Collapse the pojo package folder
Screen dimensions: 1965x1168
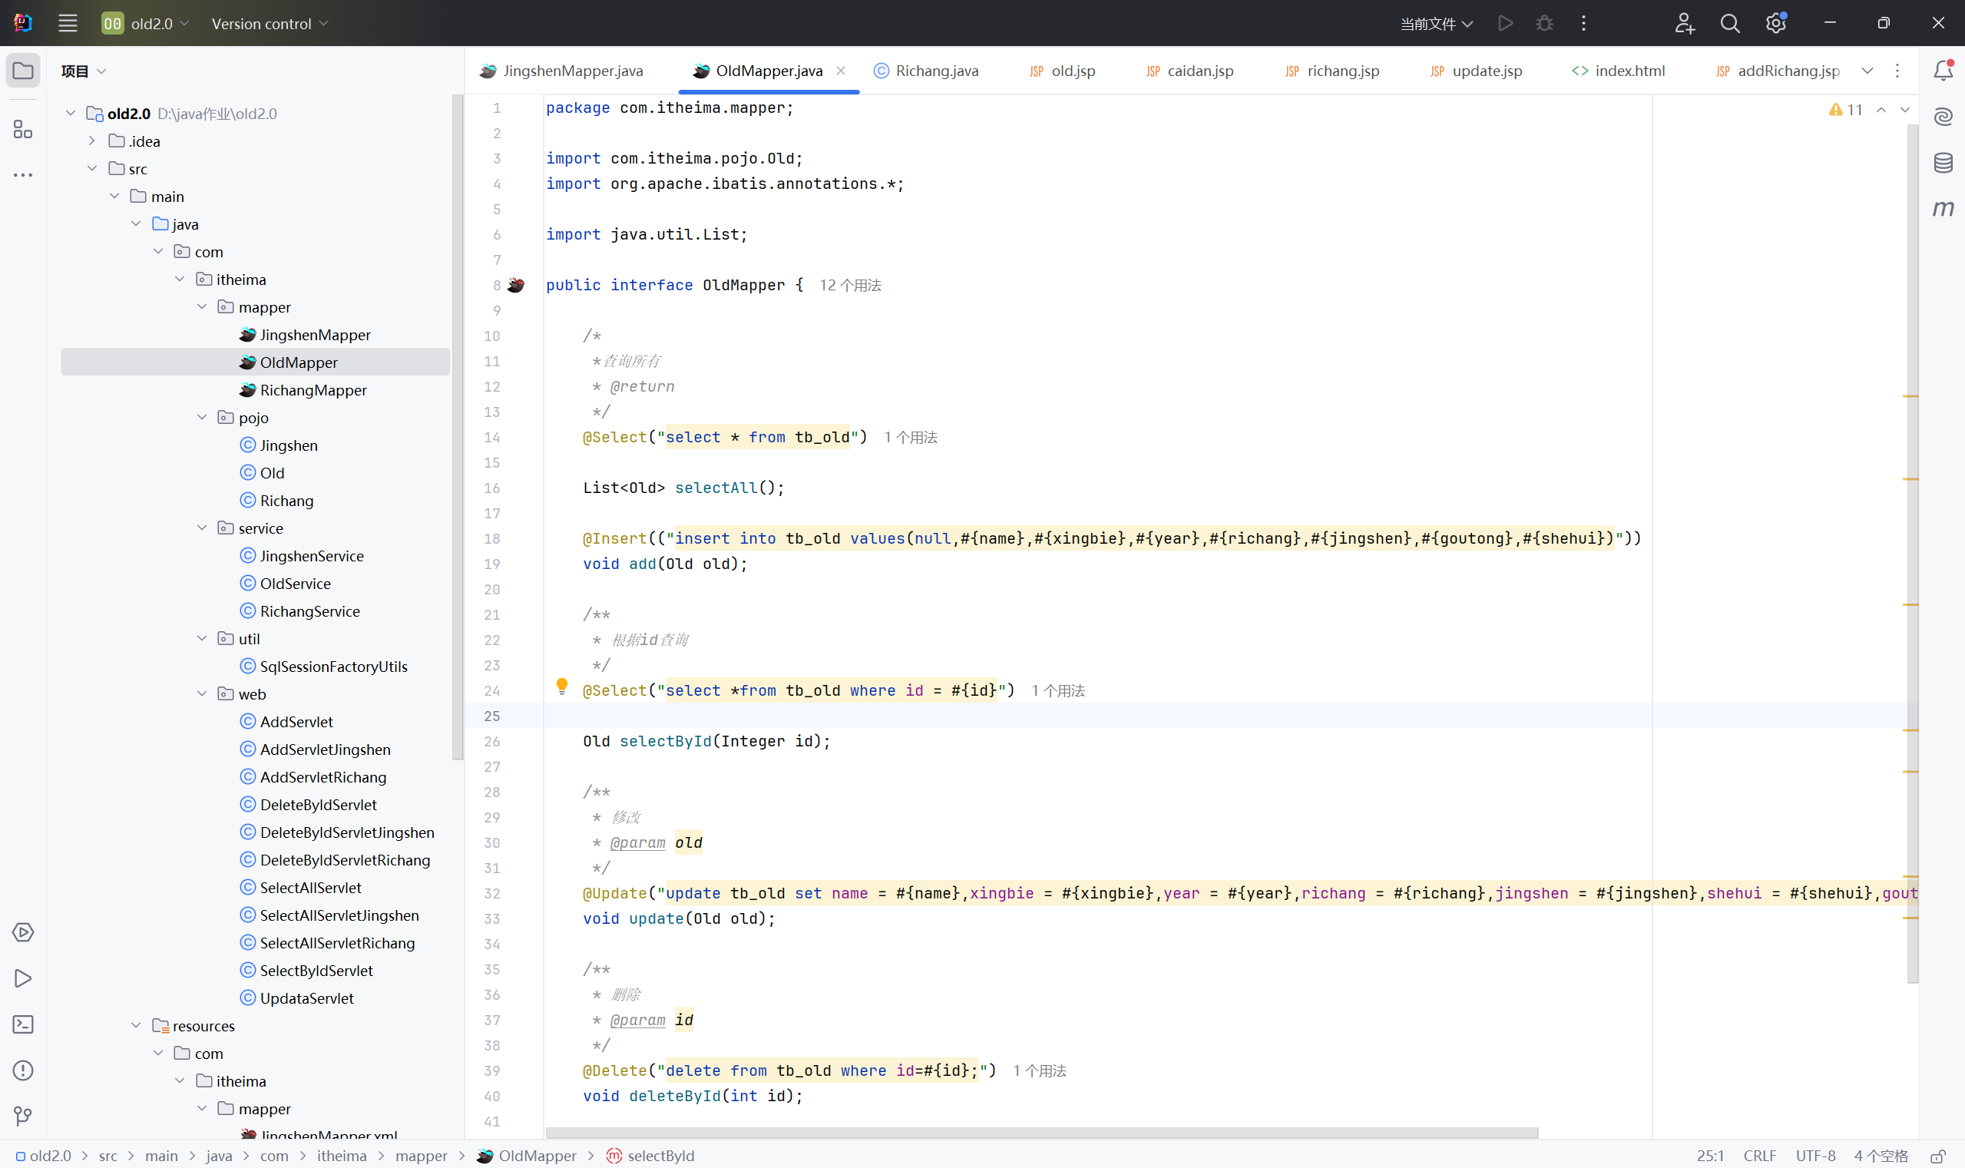(202, 417)
